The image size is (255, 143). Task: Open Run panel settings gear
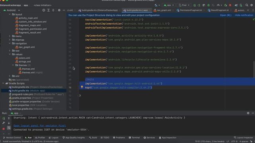248,113
